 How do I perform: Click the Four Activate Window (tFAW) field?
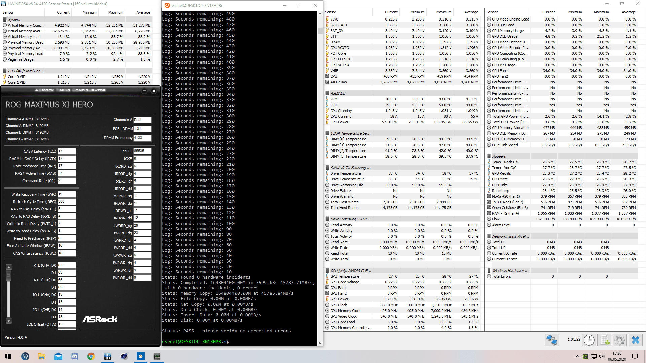(x=67, y=246)
